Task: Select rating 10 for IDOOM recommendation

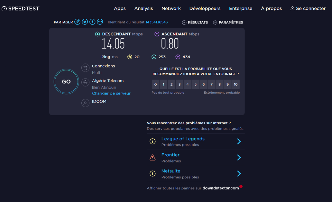Action: point(235,84)
